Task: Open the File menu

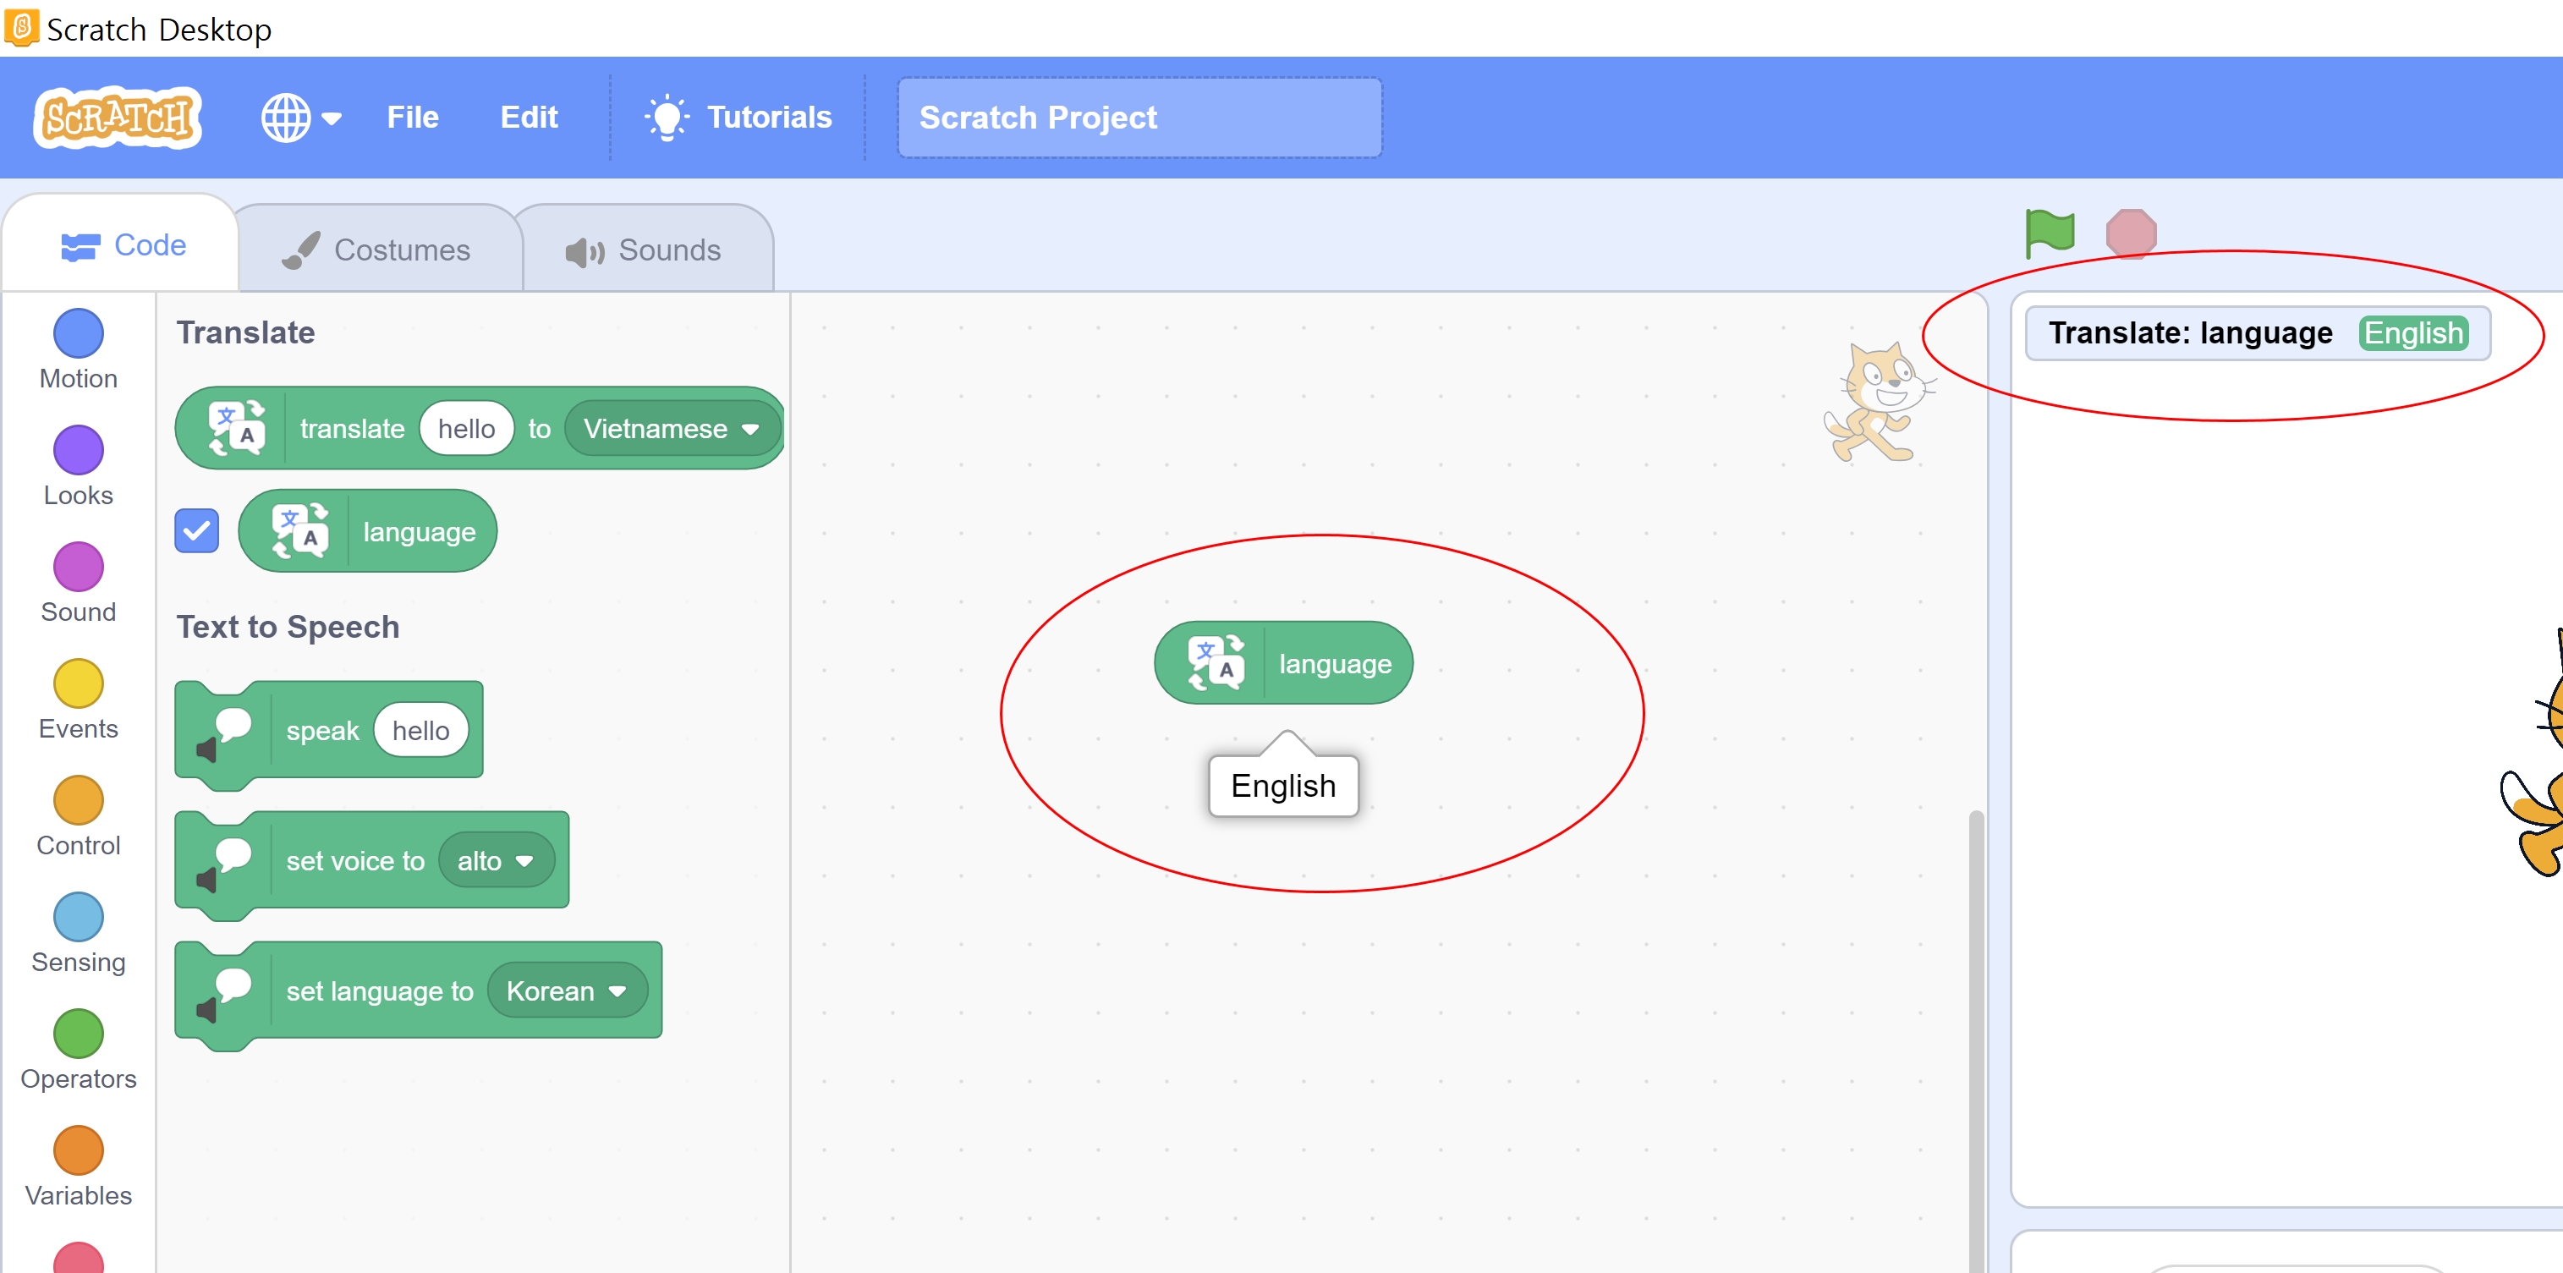Action: [x=412, y=118]
